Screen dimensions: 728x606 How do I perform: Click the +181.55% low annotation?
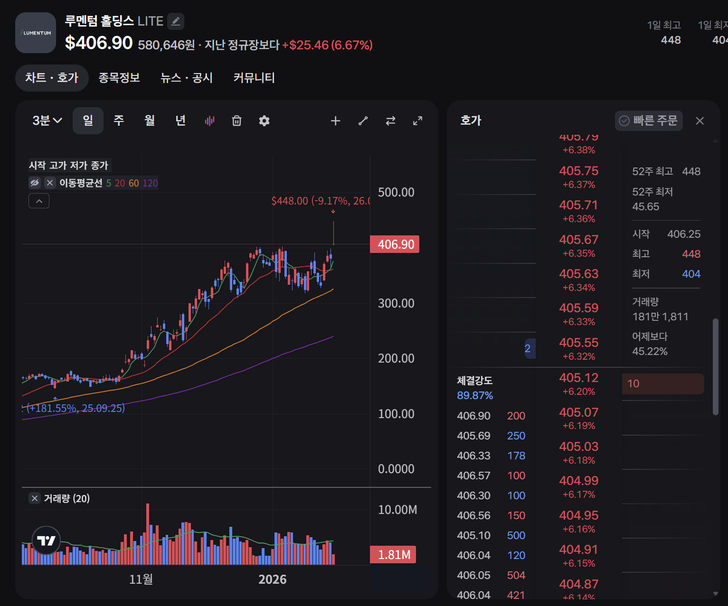click(74, 408)
